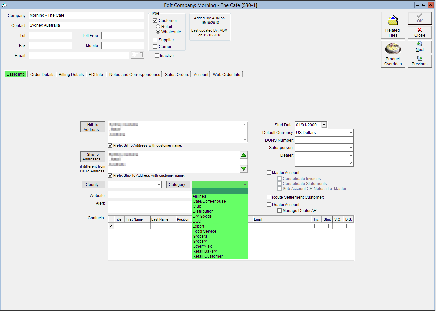Click the Bill To Address button

[93, 127]
